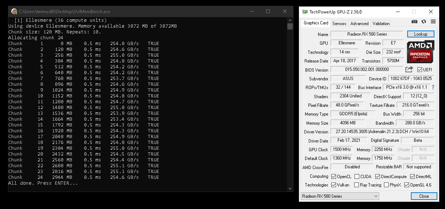This screenshot has width=445, height=209.
Task: Click the Technology field showing 14 nm
Action: pyautogui.click(x=344, y=52)
